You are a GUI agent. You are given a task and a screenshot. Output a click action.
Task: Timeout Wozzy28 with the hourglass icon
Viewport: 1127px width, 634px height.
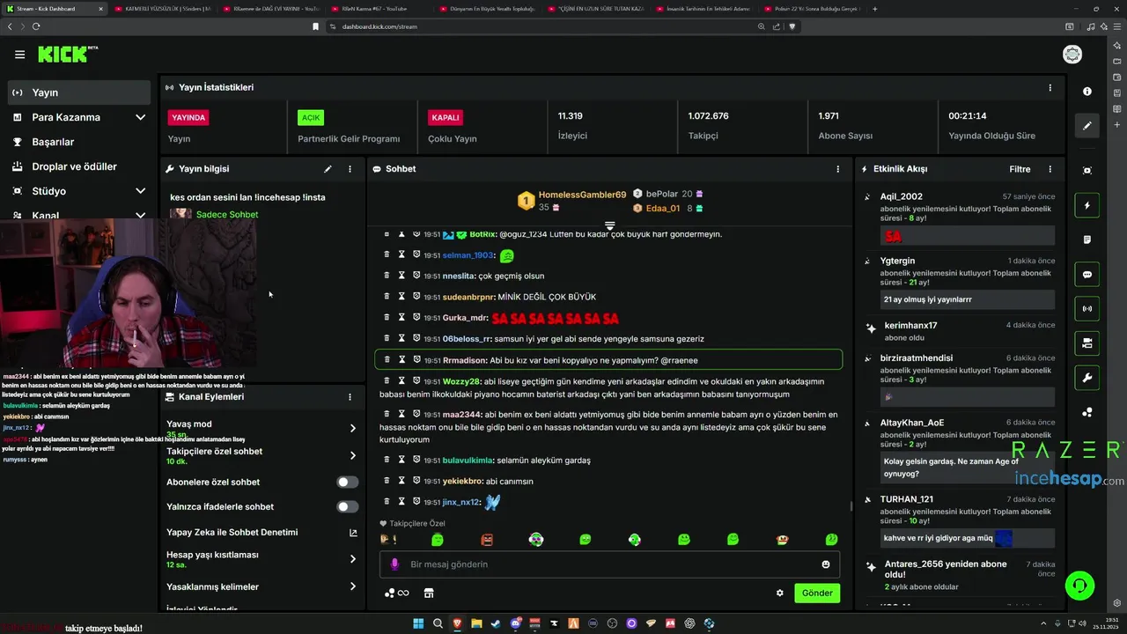(x=401, y=380)
